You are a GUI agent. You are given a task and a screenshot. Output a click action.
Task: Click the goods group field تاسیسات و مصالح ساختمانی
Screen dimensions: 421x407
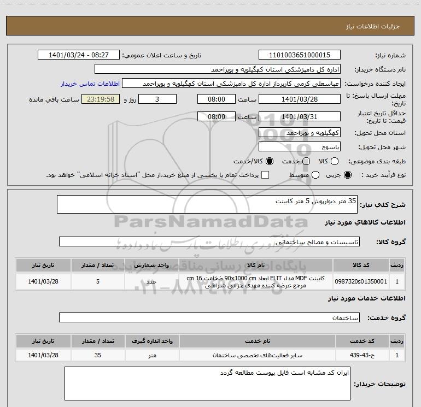(x=209, y=241)
